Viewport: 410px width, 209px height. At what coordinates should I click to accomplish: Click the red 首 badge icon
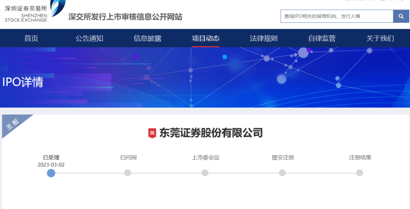[x=152, y=133]
